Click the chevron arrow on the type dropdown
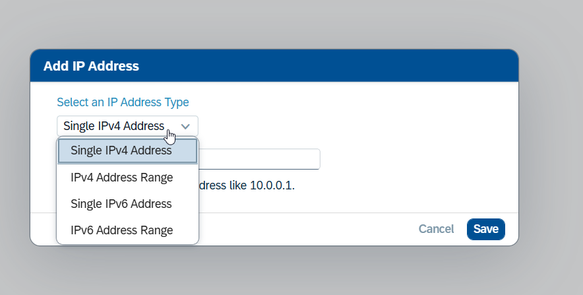583x295 pixels. pyautogui.click(x=186, y=126)
